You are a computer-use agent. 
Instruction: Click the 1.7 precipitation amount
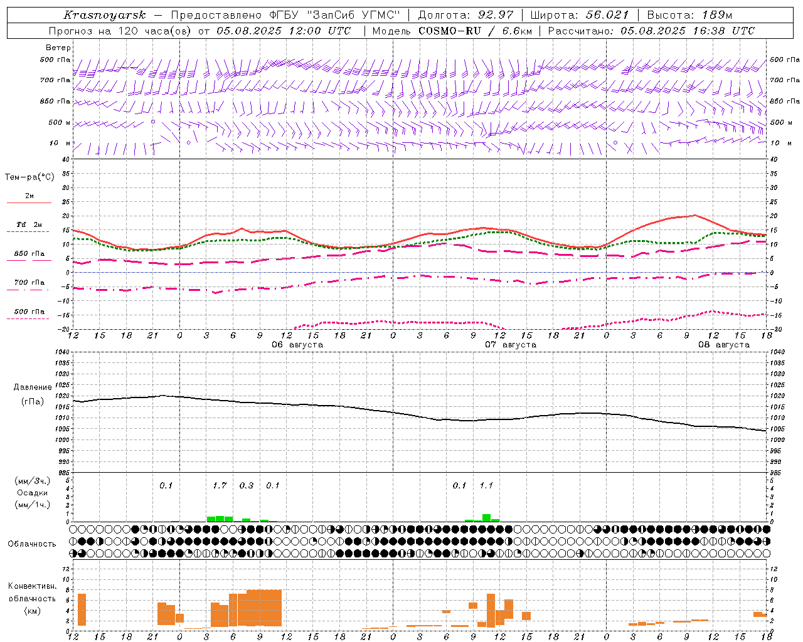click(x=220, y=485)
